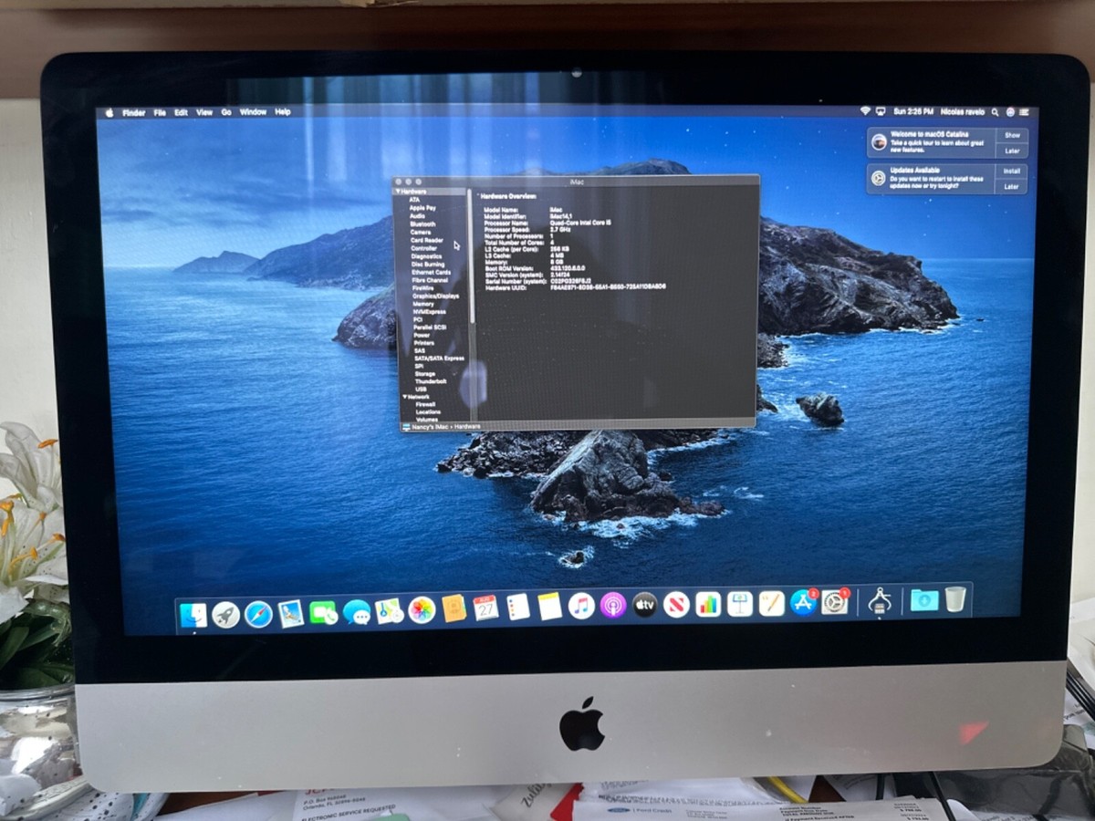The width and height of the screenshot is (1095, 821).
Task: Select USB in the Hardware sidebar
Action: click(420, 388)
